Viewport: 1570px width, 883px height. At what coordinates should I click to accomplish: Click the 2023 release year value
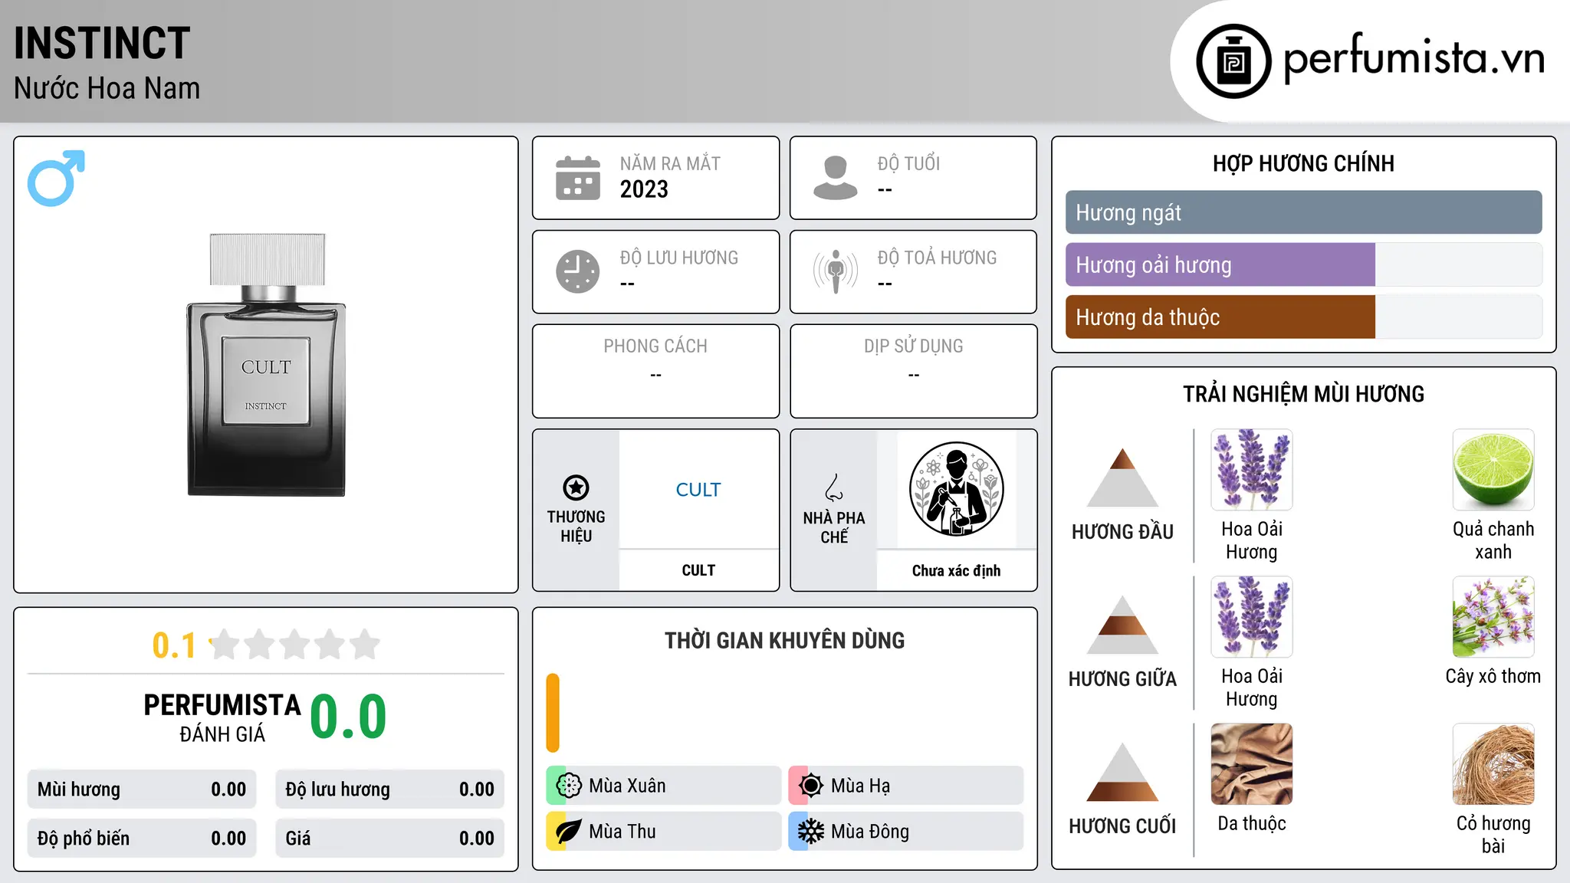[x=644, y=189]
